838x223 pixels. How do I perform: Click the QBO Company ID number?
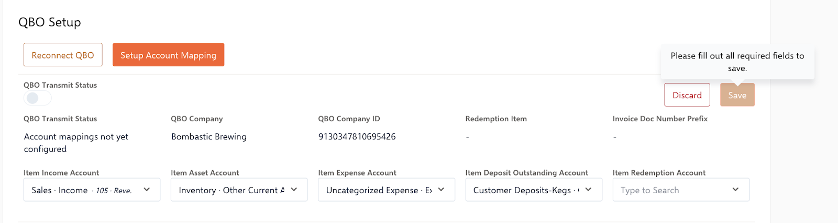[x=357, y=137]
